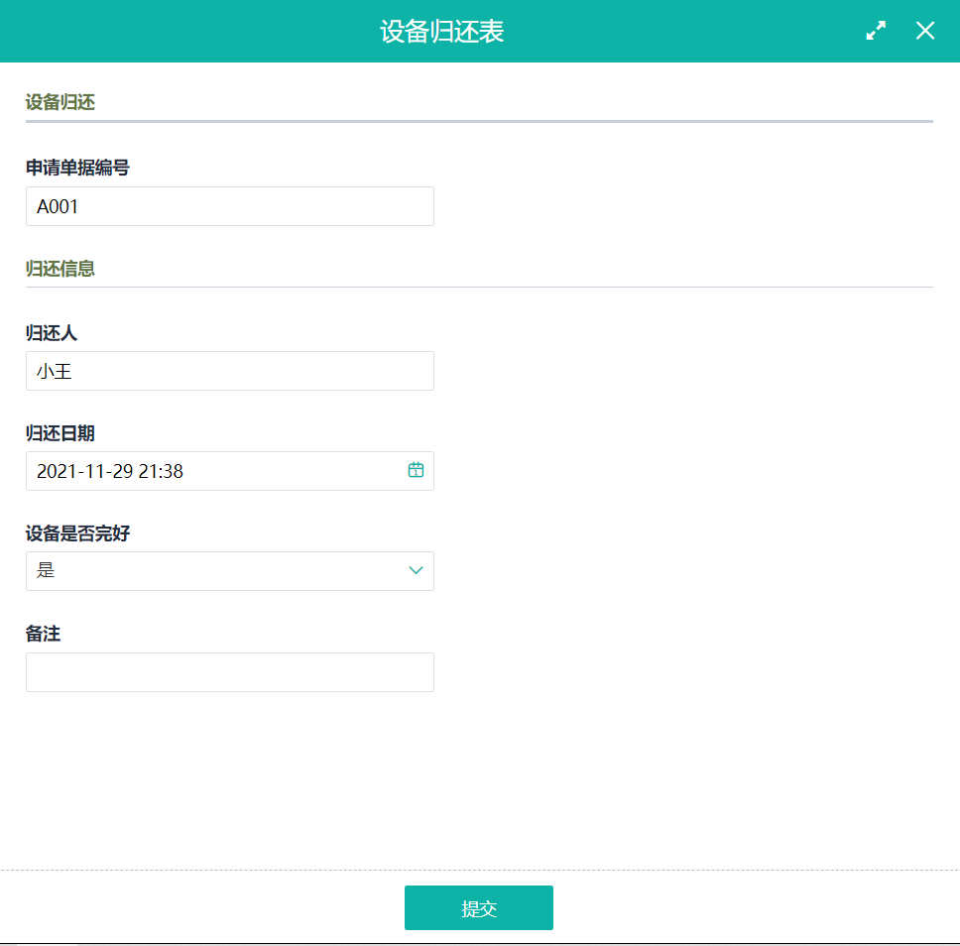Click the 归还日期 date text field
960x946 pixels.
[x=213, y=471]
